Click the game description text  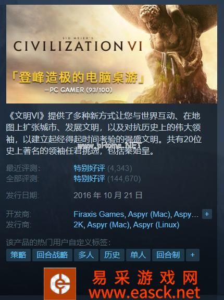pos(104,134)
